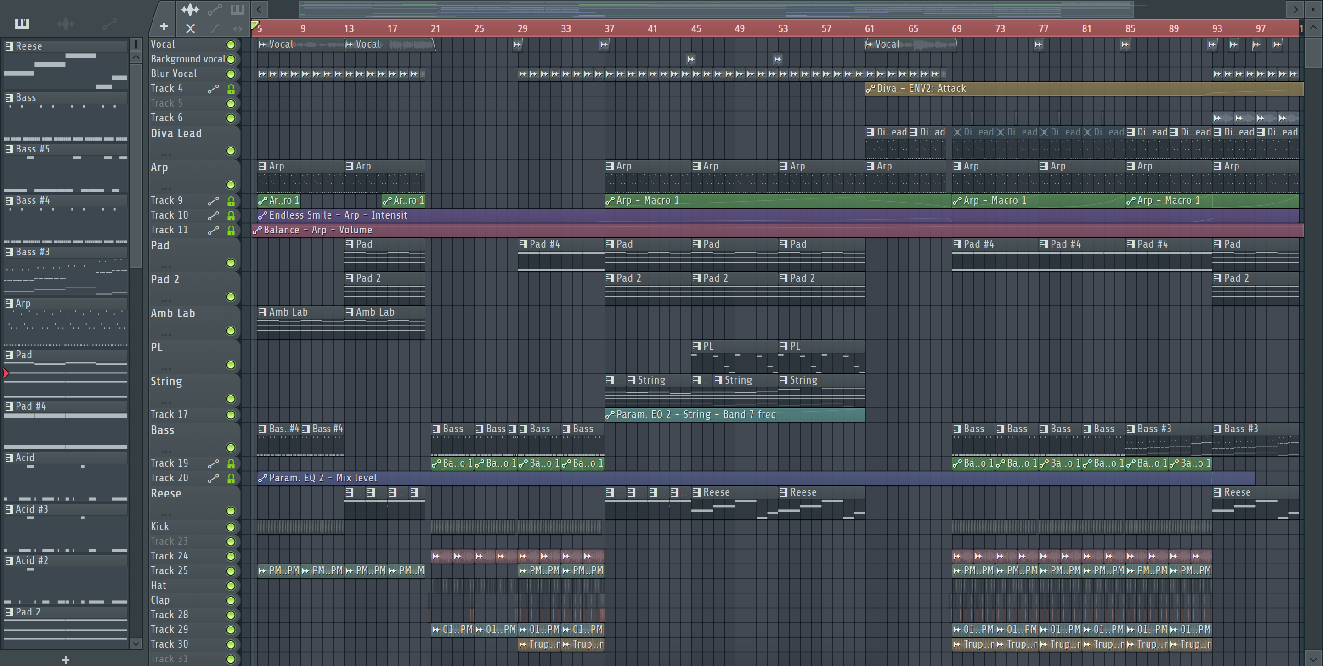1323x666 pixels.
Task: Open the Param. EQ 2 - Mix level clip menu
Action: [x=262, y=478]
